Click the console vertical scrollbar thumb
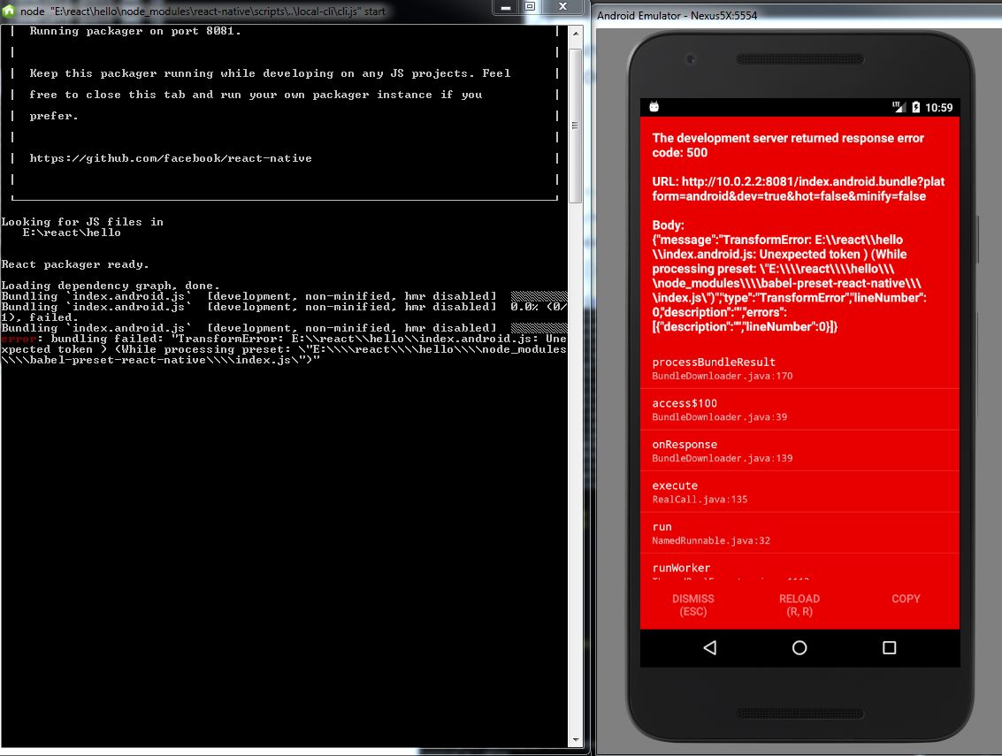 click(575, 125)
